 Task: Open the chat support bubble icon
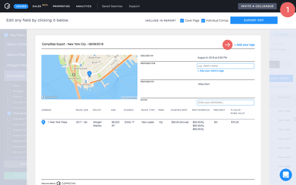tap(286, 175)
